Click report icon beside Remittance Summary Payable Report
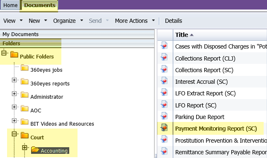Screen dimensions: 267x158 coord(164,151)
